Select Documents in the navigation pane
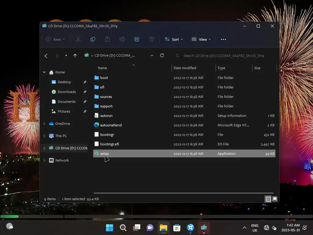The height and width of the screenshot is (235, 313). (x=66, y=102)
